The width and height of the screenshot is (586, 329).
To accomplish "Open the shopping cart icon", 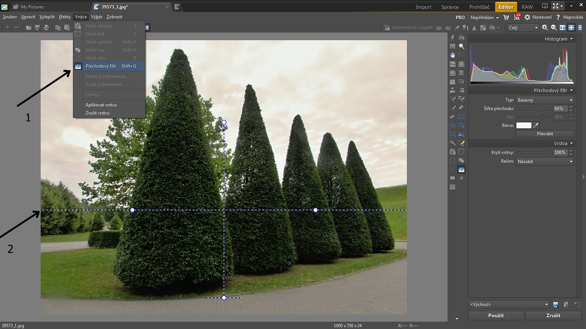I will click(x=506, y=17).
